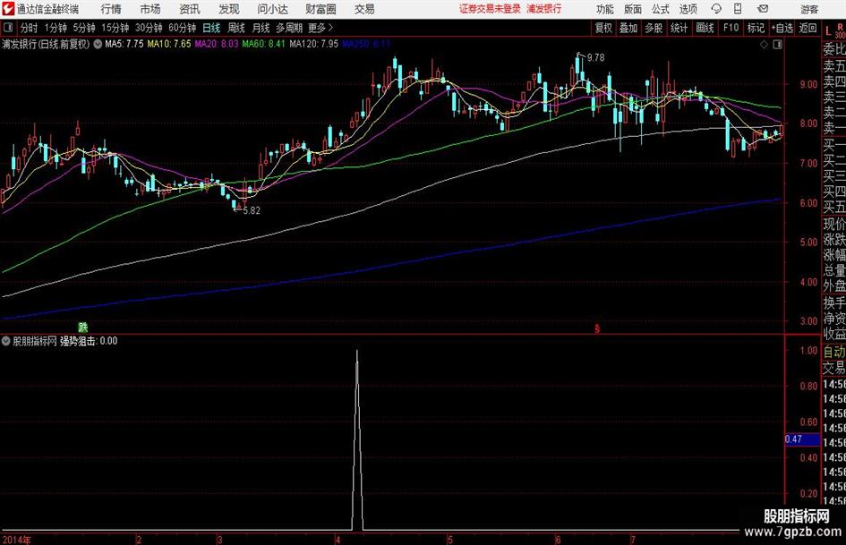846x545 pixels.
Task: Switch to the 1分钟 period tab
Action: point(55,28)
